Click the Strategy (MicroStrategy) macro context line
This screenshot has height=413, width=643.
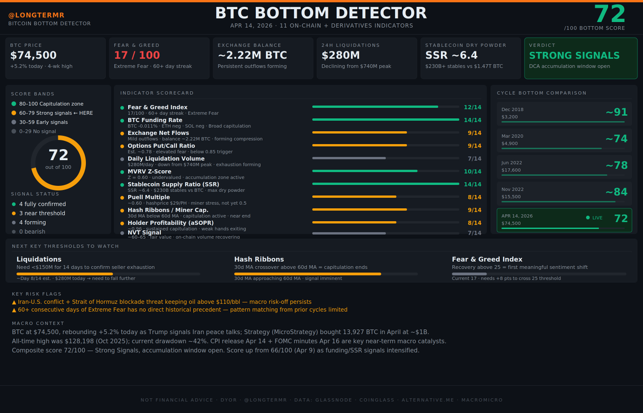coord(220,332)
